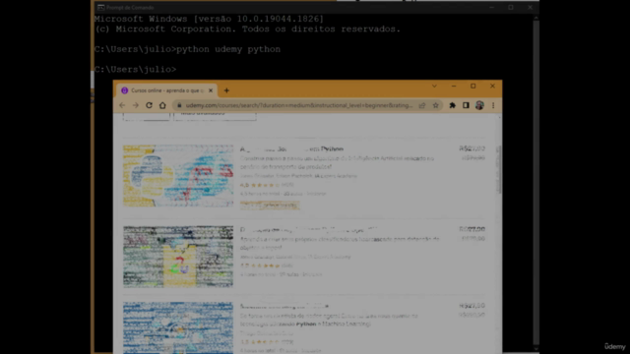Minimize the Chrome window

pyautogui.click(x=454, y=86)
